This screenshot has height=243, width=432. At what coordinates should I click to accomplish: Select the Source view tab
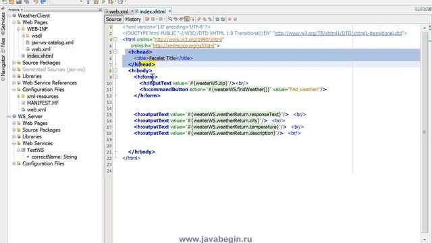113,19
